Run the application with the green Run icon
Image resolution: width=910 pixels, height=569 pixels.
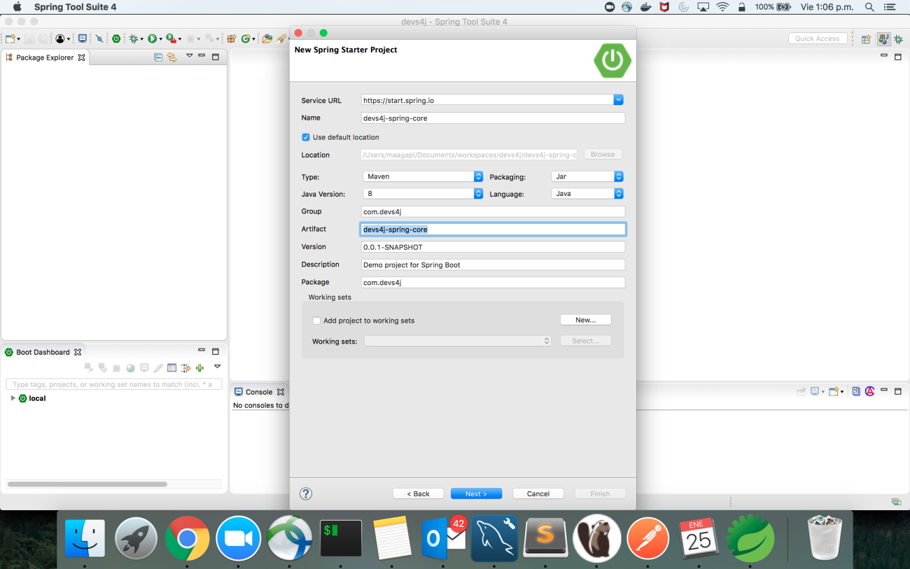(153, 38)
